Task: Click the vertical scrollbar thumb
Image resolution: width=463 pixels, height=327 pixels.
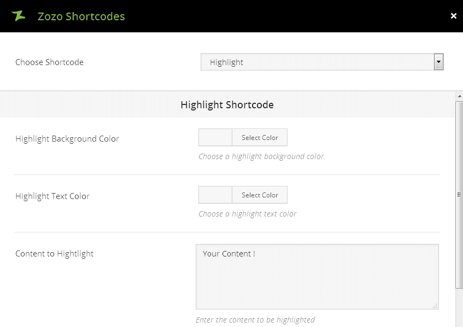Action: tap(459, 194)
